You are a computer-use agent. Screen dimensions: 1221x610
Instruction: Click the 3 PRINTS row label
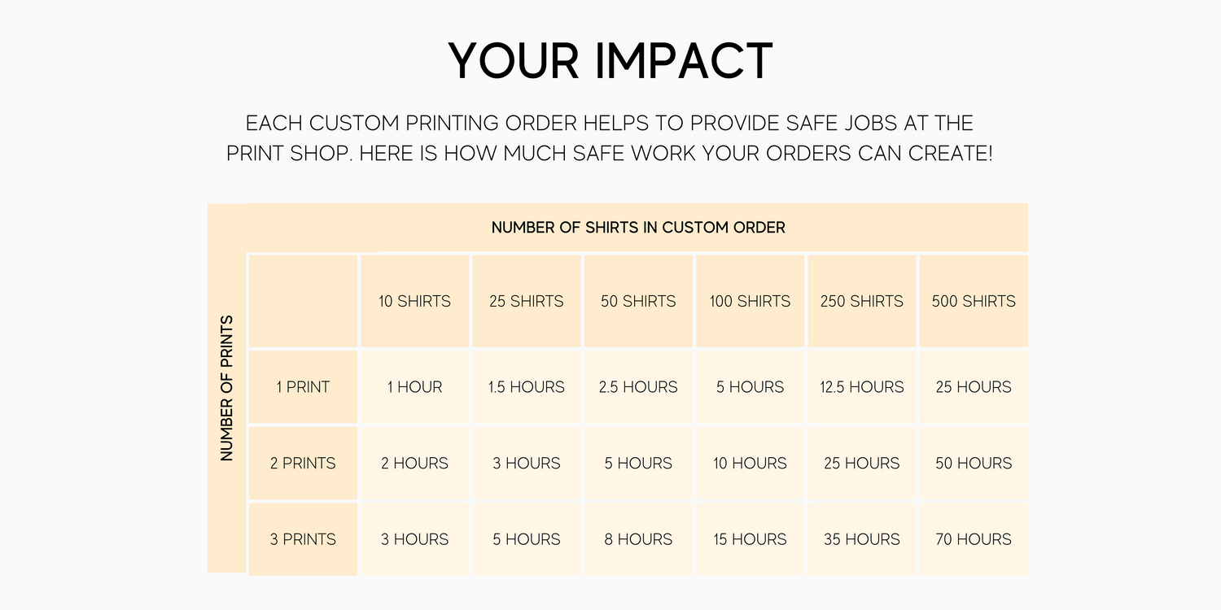coord(303,539)
